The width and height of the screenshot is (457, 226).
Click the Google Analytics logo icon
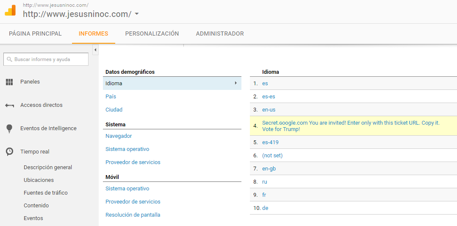click(10, 11)
